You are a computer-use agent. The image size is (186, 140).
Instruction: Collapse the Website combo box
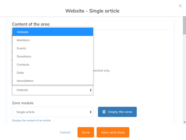(52, 90)
